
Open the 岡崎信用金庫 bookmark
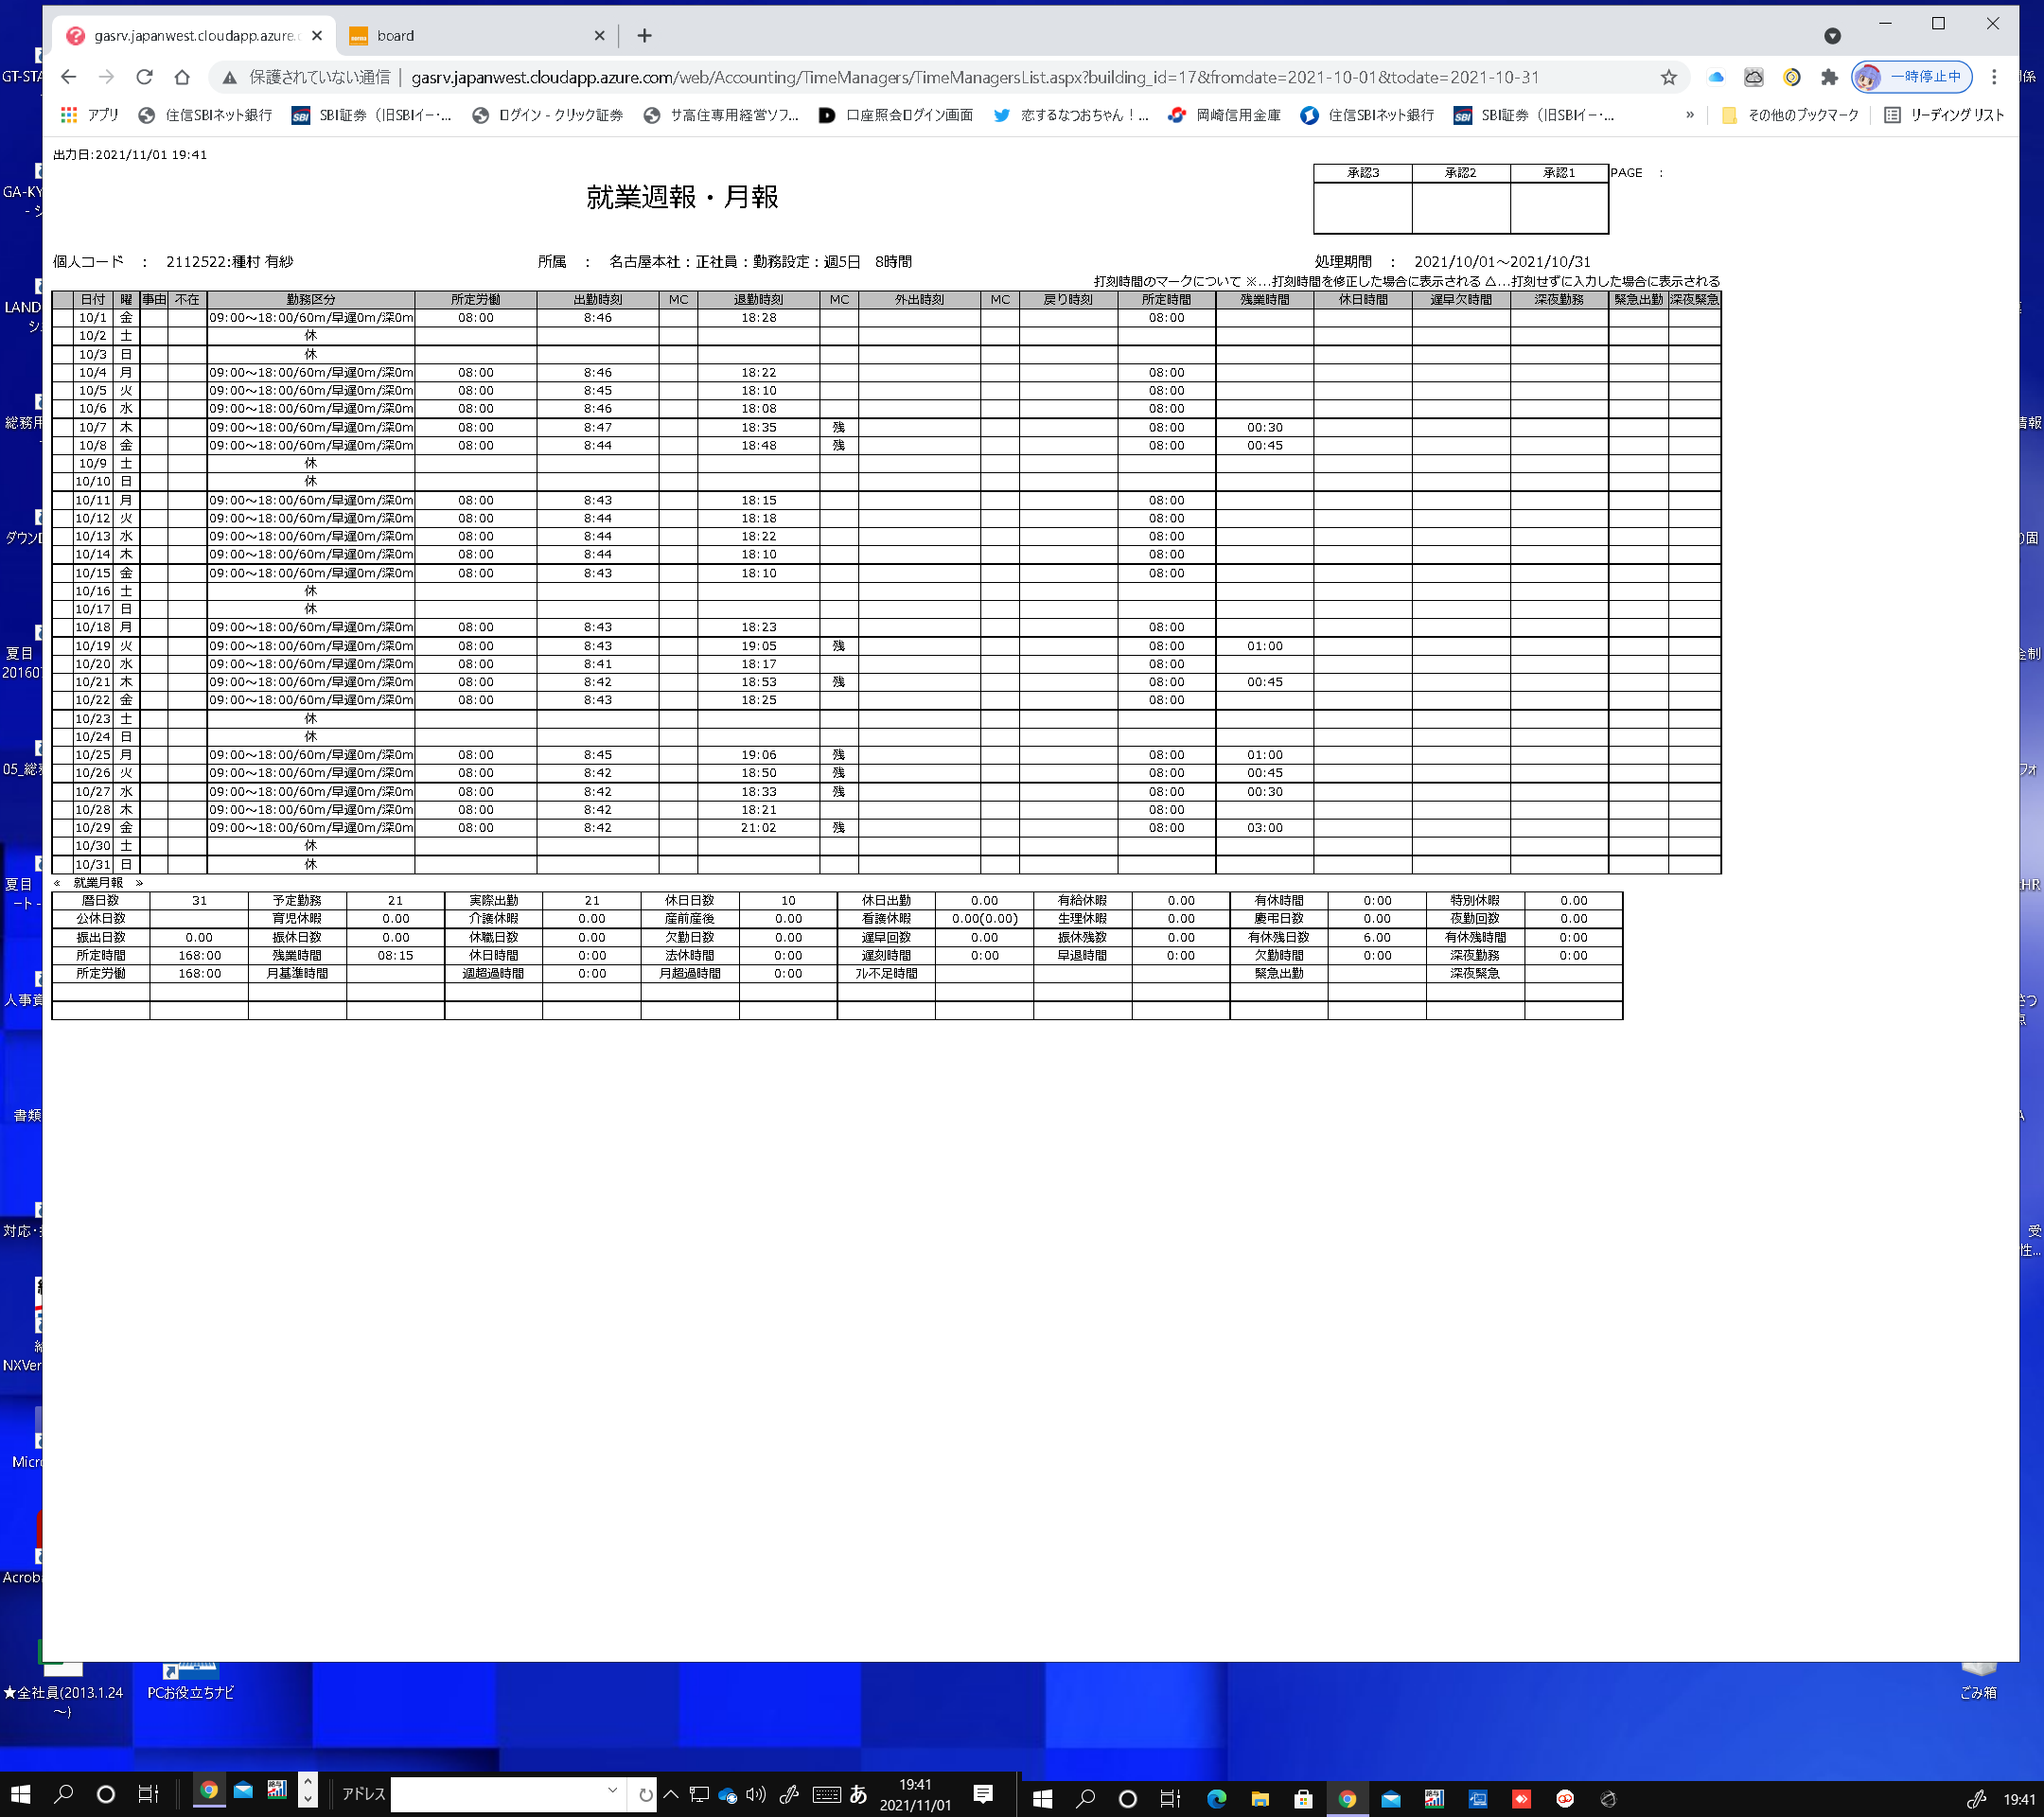click(1225, 115)
